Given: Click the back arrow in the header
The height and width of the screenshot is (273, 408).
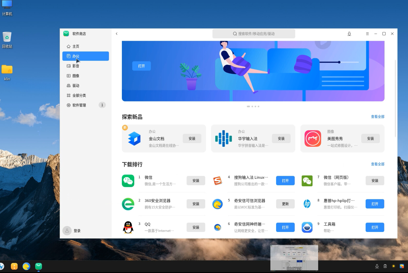Looking at the screenshot, I should [117, 34].
